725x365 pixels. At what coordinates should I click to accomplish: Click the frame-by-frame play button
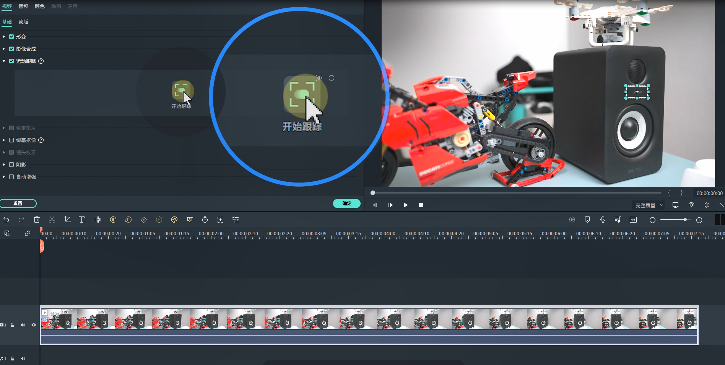pyautogui.click(x=390, y=205)
